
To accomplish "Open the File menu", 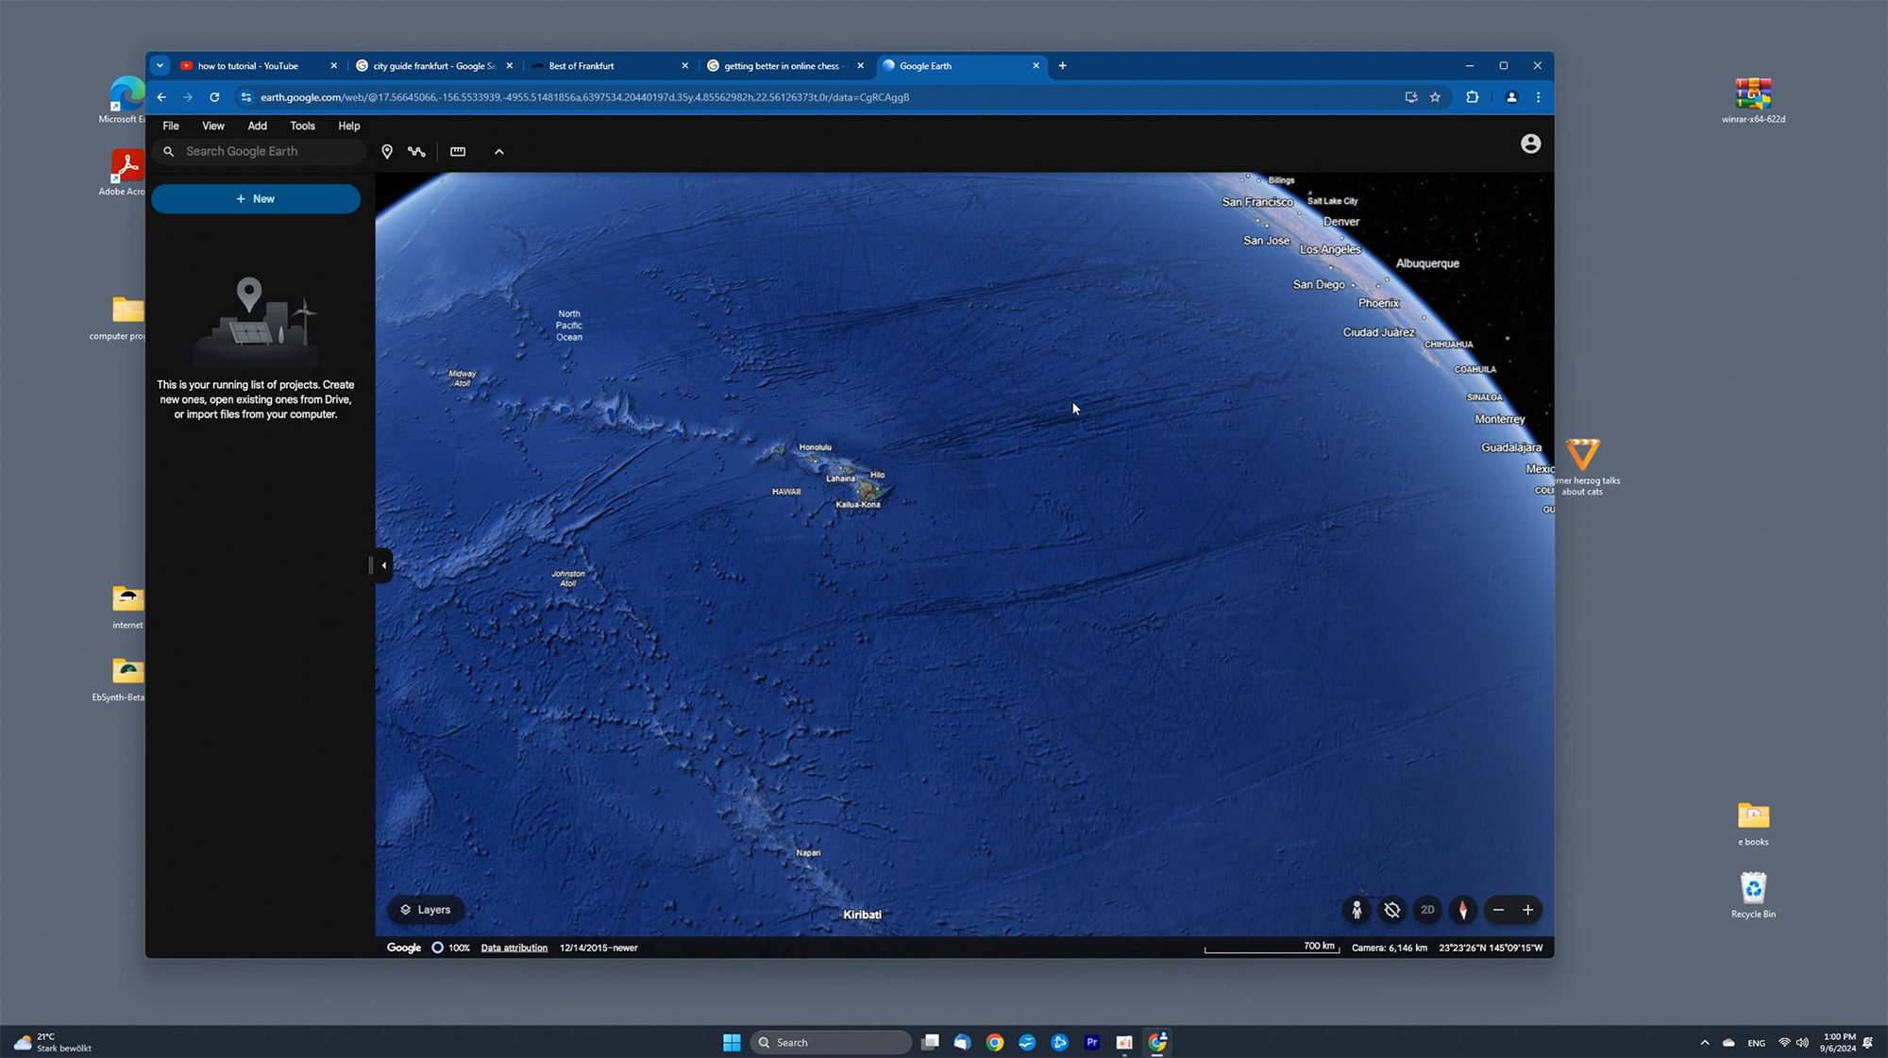I will (171, 126).
